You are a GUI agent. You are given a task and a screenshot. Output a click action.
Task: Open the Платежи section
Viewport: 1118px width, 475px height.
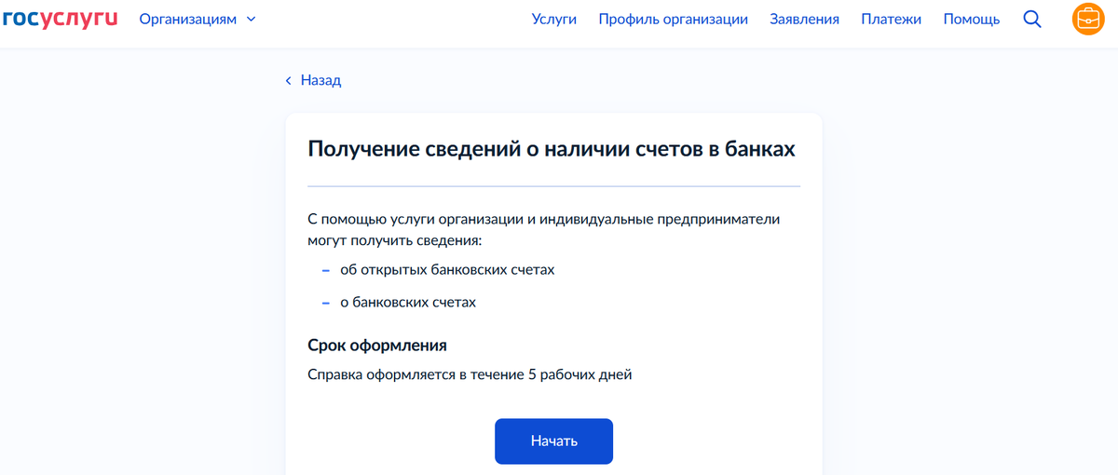[892, 19]
